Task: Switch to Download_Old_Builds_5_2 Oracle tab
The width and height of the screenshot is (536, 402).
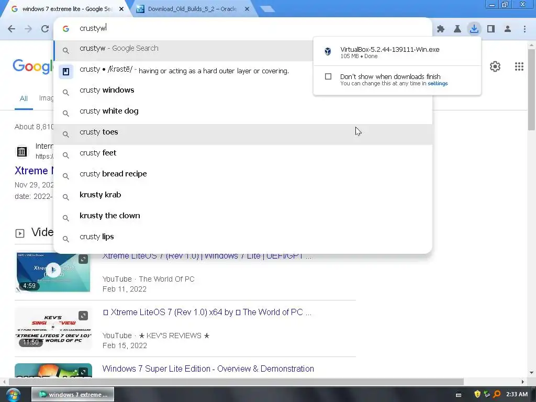Action: coord(192,9)
